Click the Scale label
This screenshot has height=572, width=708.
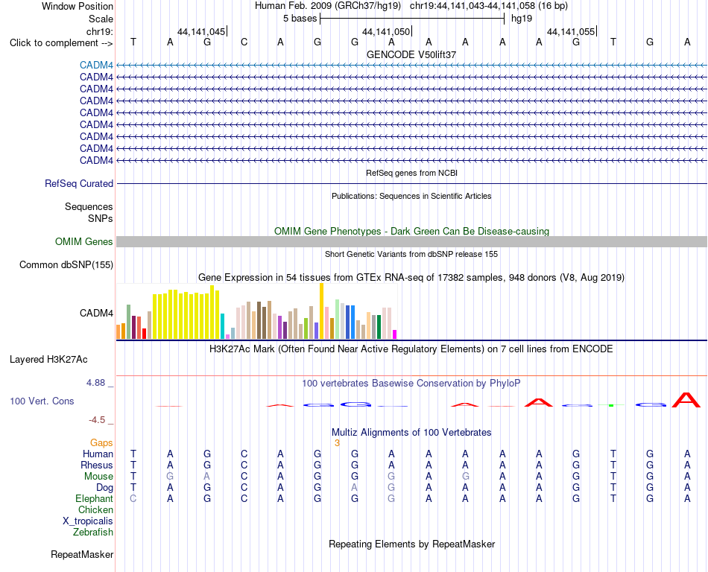[101, 19]
